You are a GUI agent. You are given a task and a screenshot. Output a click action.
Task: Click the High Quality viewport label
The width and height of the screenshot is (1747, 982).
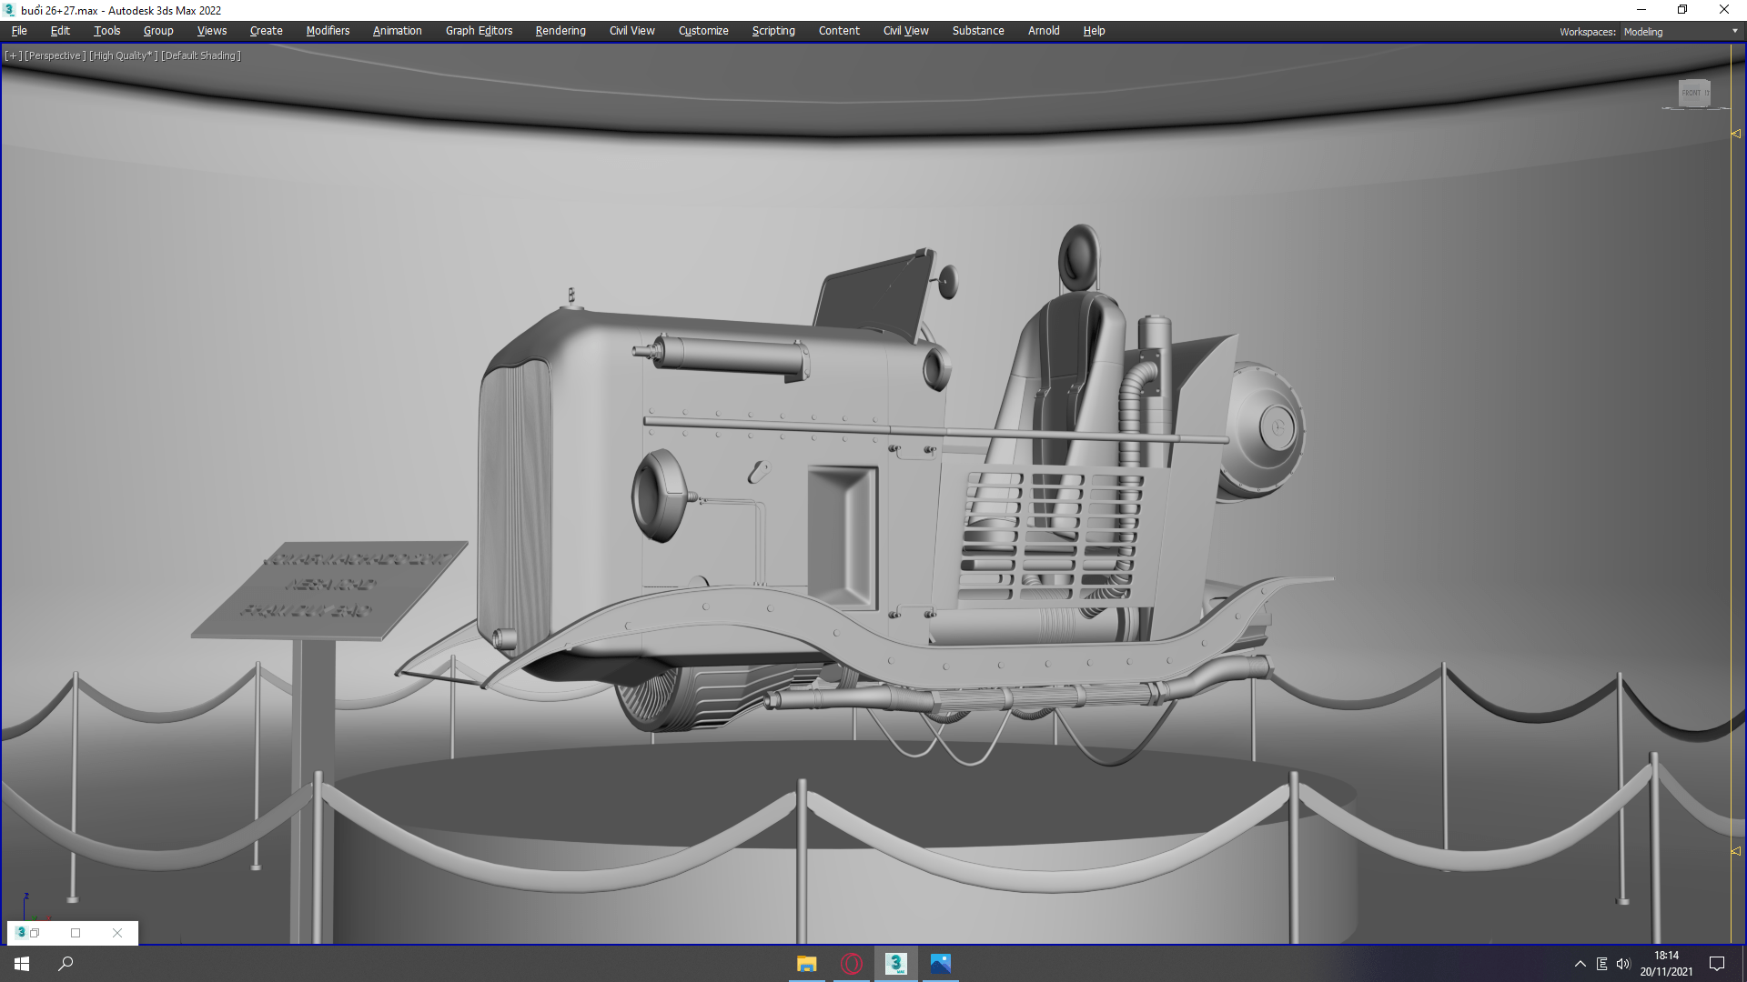pos(123,55)
